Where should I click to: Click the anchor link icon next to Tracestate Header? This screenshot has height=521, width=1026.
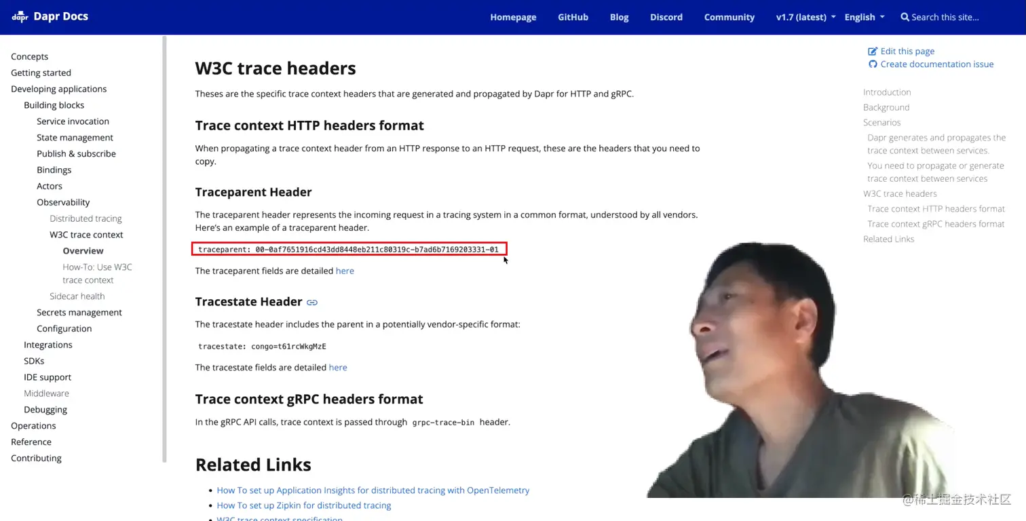coord(312,303)
